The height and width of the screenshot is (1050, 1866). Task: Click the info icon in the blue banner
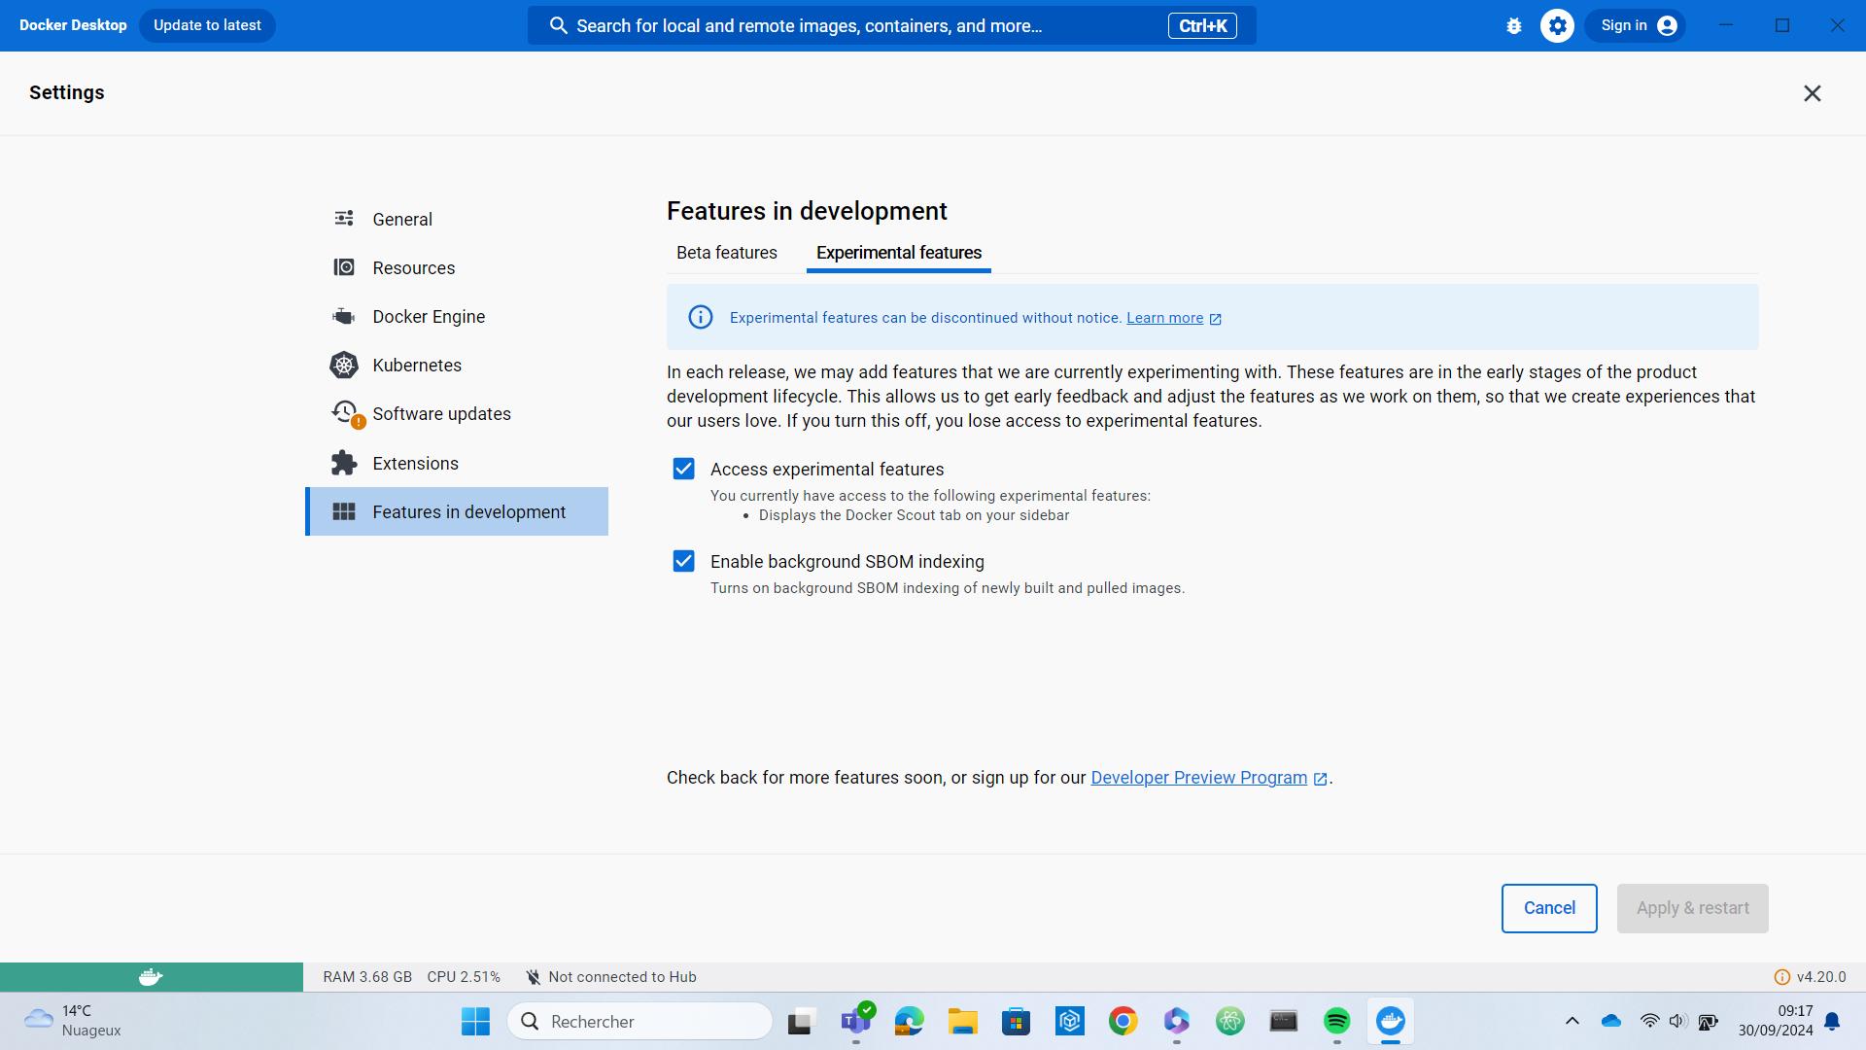(700, 317)
